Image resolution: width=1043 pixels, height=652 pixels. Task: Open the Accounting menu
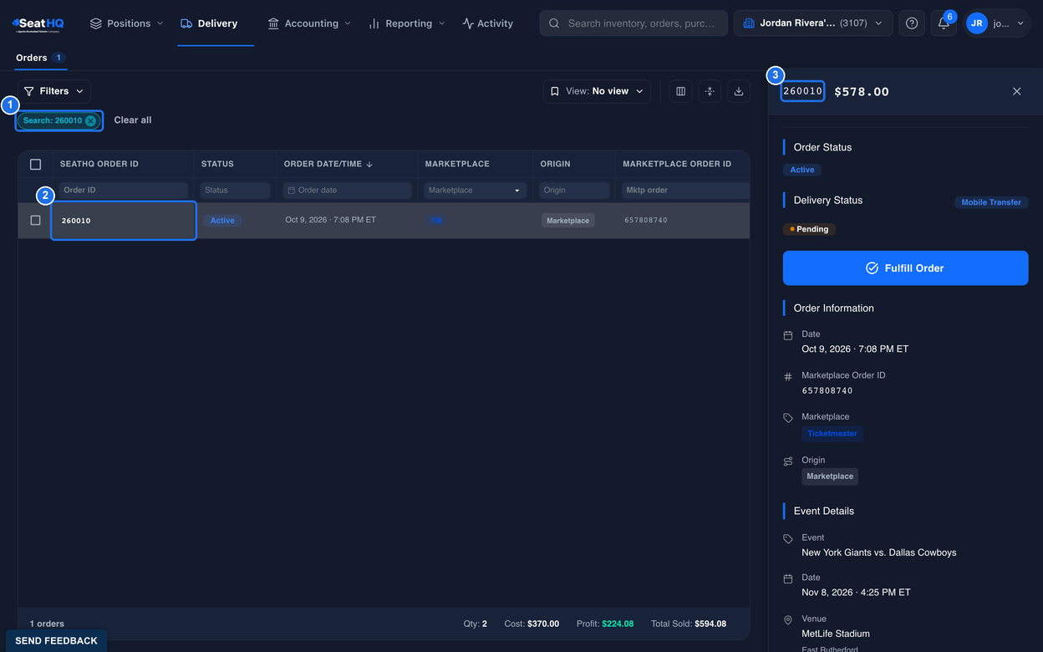309,23
